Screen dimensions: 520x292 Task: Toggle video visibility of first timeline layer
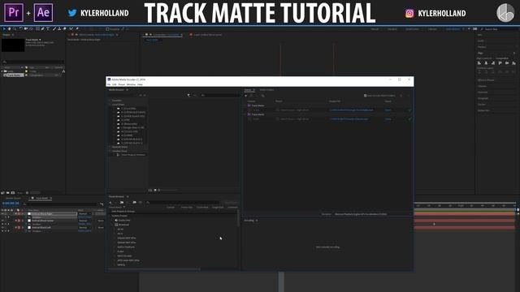click(x=2, y=214)
